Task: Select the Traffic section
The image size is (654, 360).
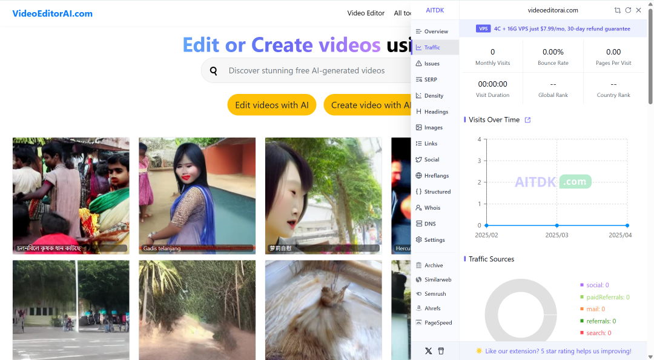Action: (x=435, y=48)
